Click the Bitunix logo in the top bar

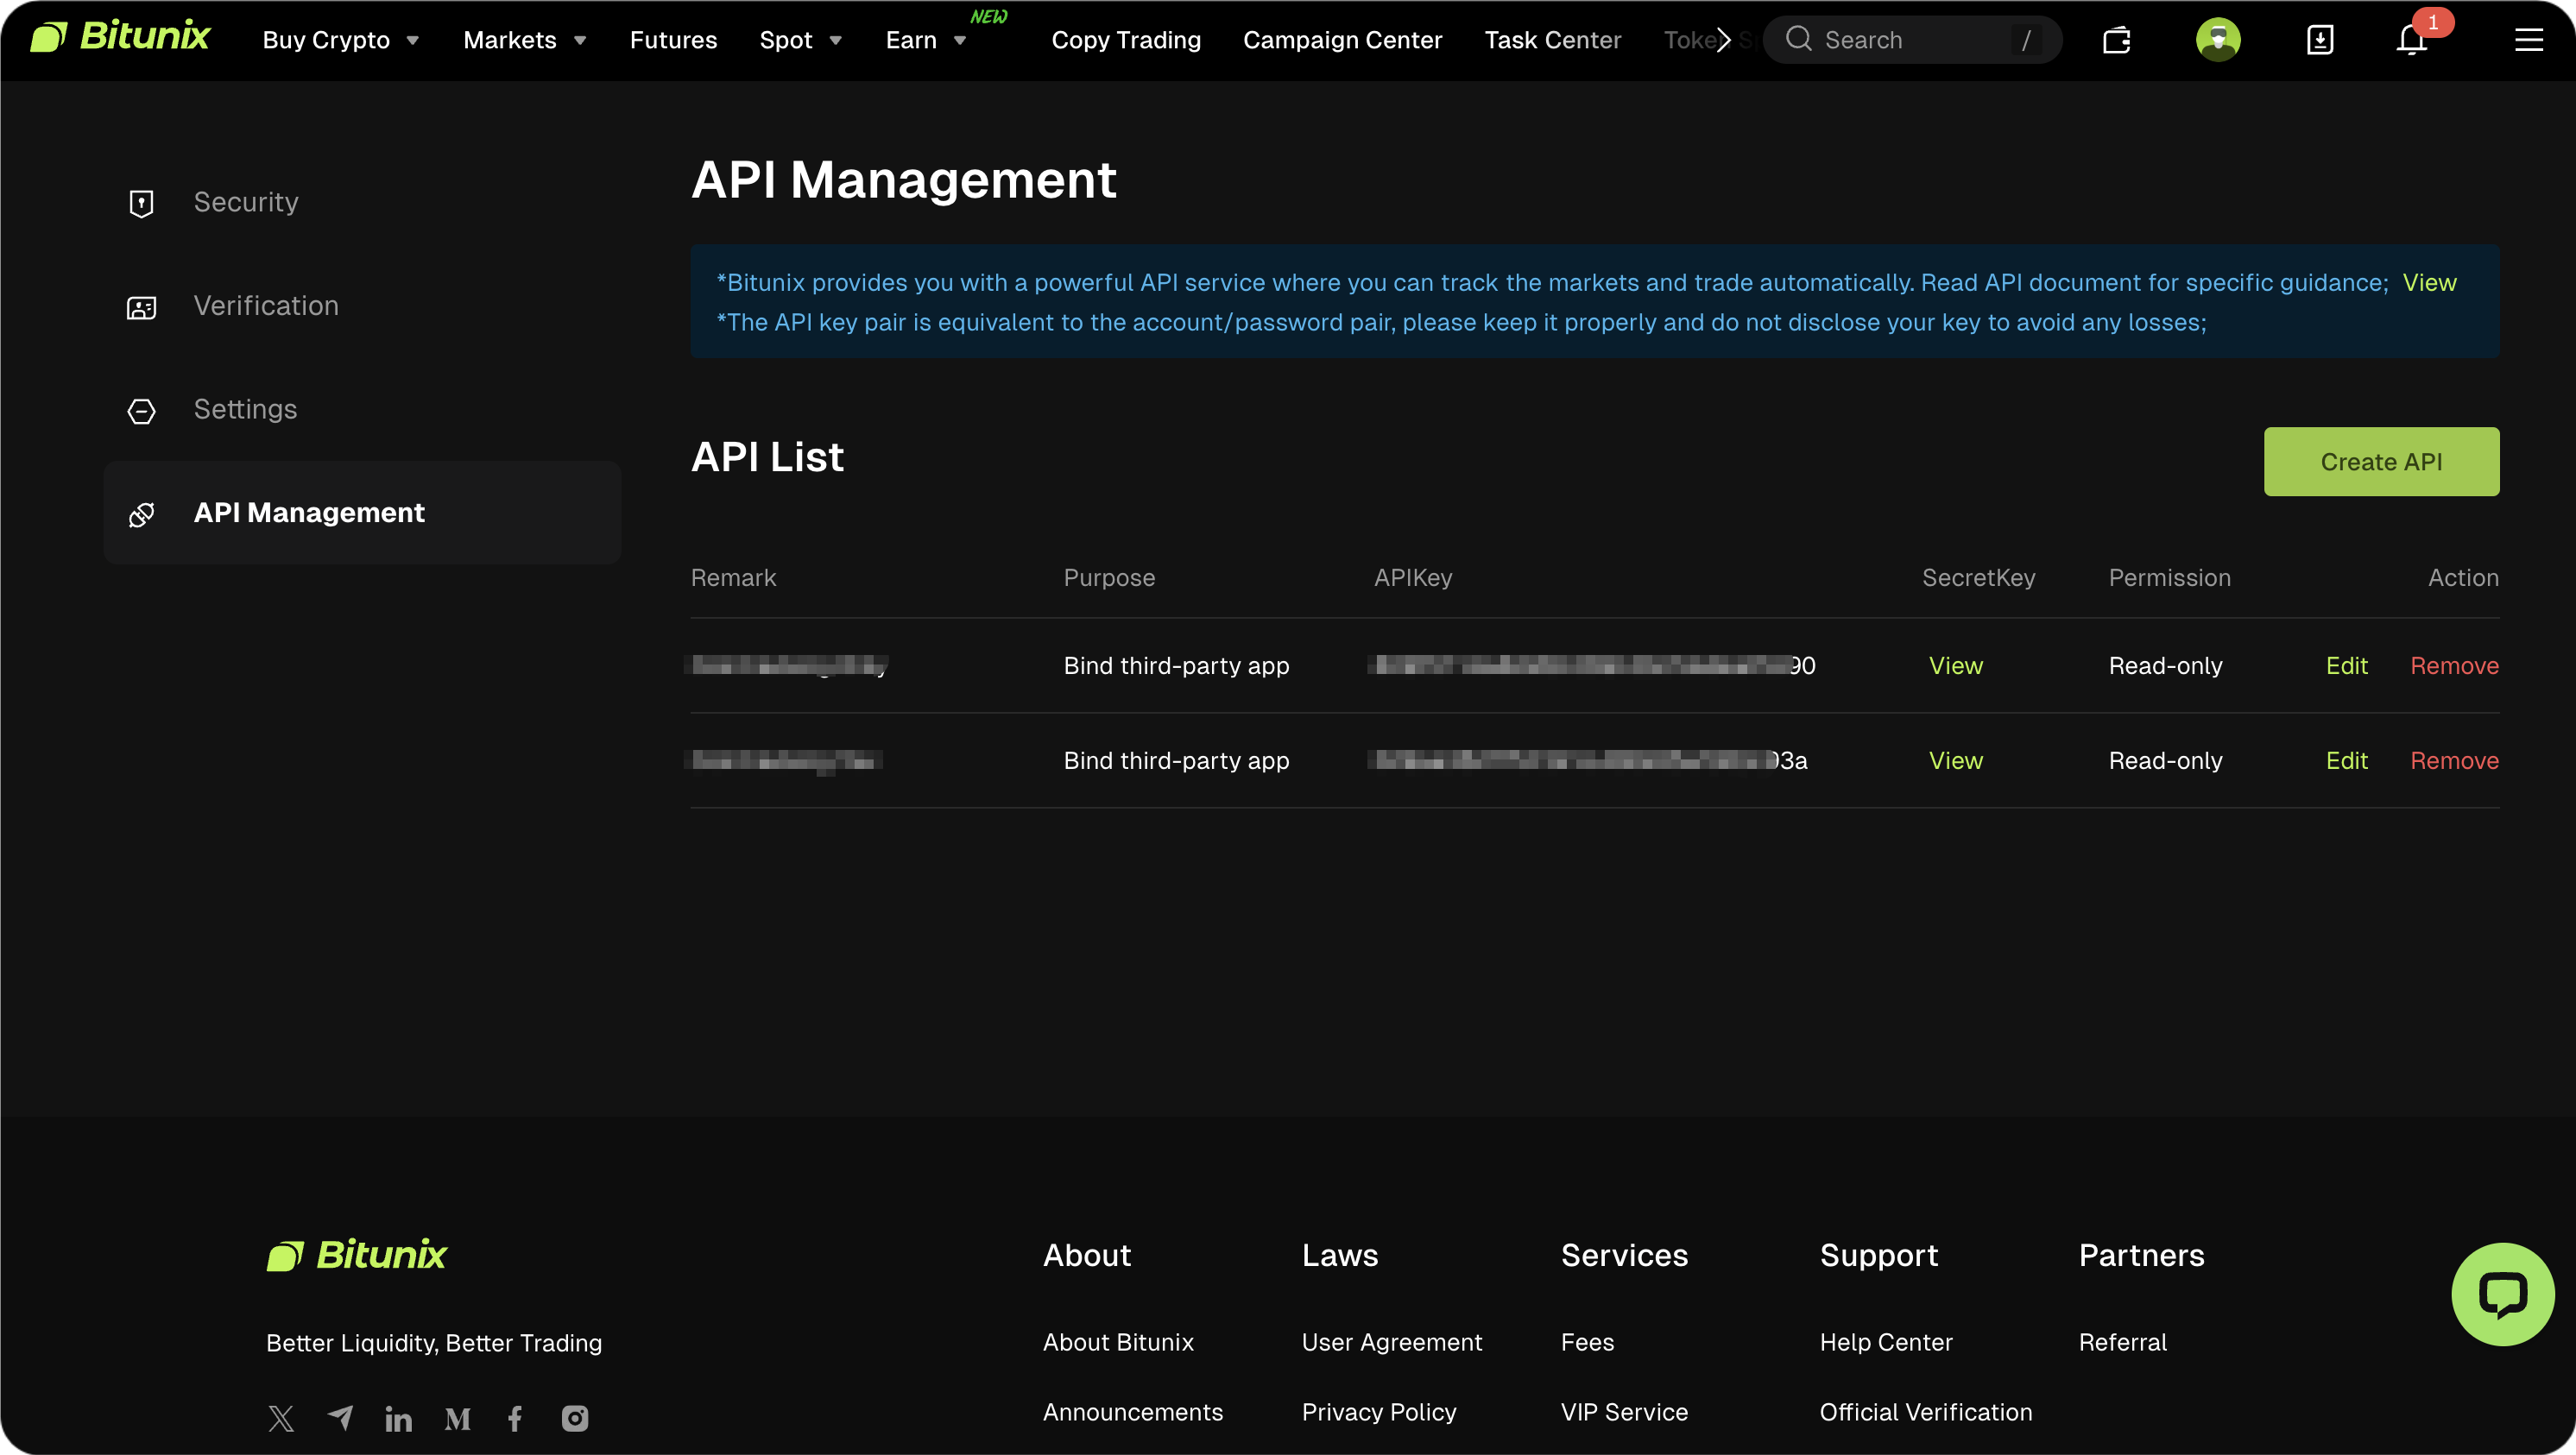pyautogui.click(x=120, y=36)
